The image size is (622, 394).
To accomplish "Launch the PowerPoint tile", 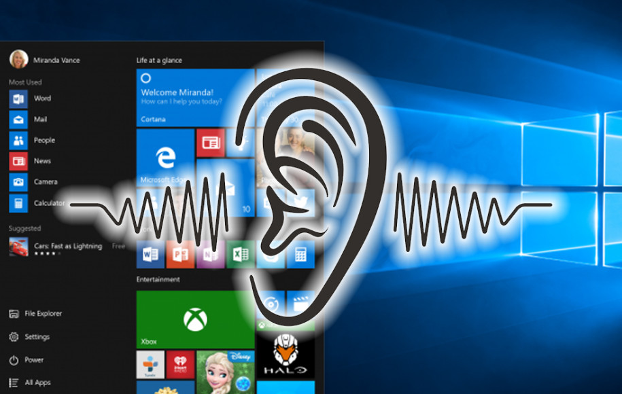I will pyautogui.click(x=181, y=254).
